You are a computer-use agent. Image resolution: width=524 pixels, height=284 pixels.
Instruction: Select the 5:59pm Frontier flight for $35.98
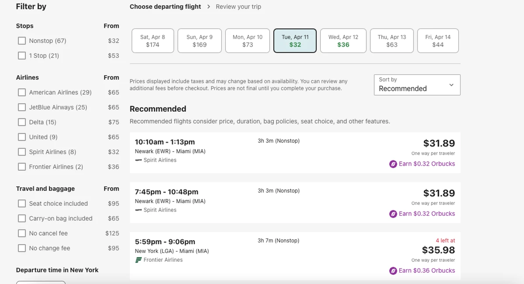pos(295,256)
